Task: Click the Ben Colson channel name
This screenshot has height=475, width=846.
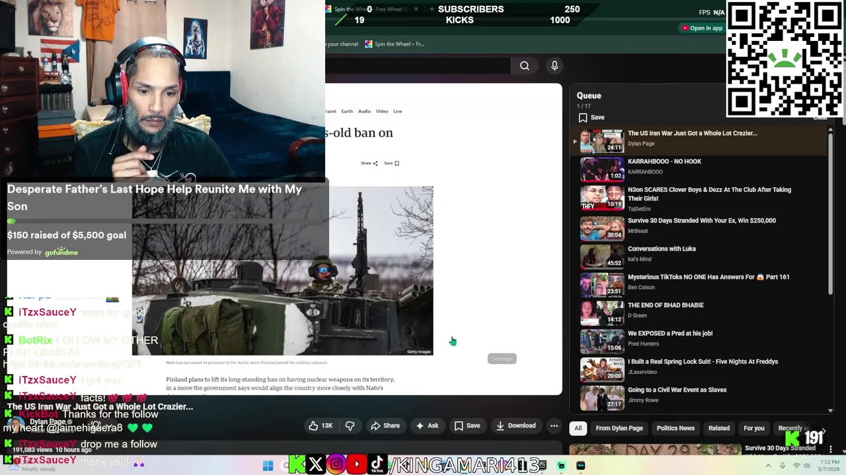Action: pos(641,288)
